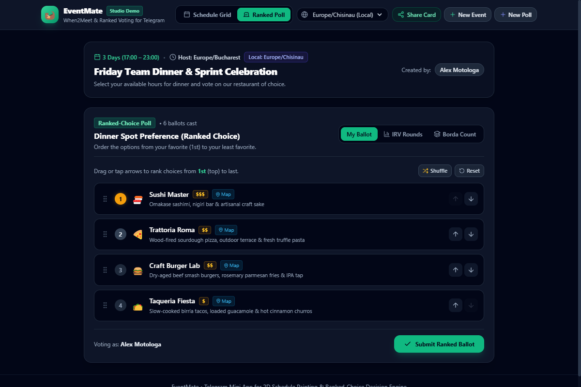Click the 'Host: Europe/Bucharest' text
The width and height of the screenshot is (581, 387).
[x=209, y=57]
